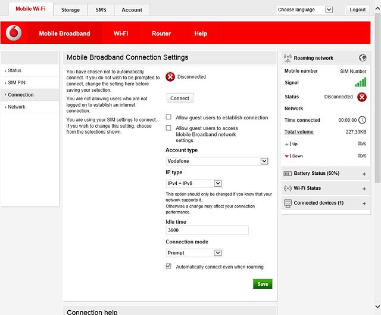Click the green signal strength bars icon
Viewport: 381px width, 315px height.
360,82
